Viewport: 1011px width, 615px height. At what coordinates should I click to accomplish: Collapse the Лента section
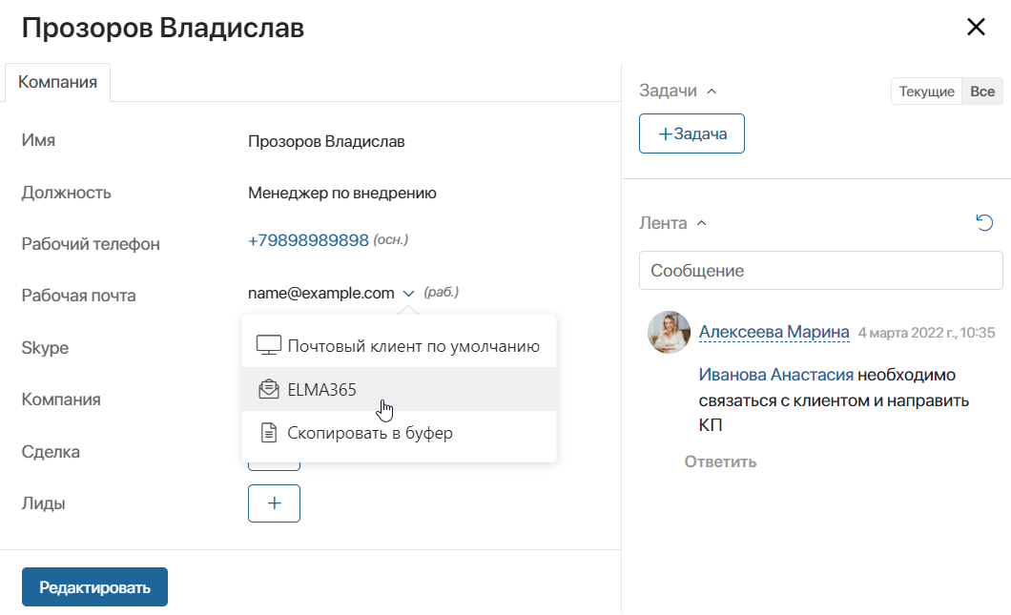click(x=702, y=224)
